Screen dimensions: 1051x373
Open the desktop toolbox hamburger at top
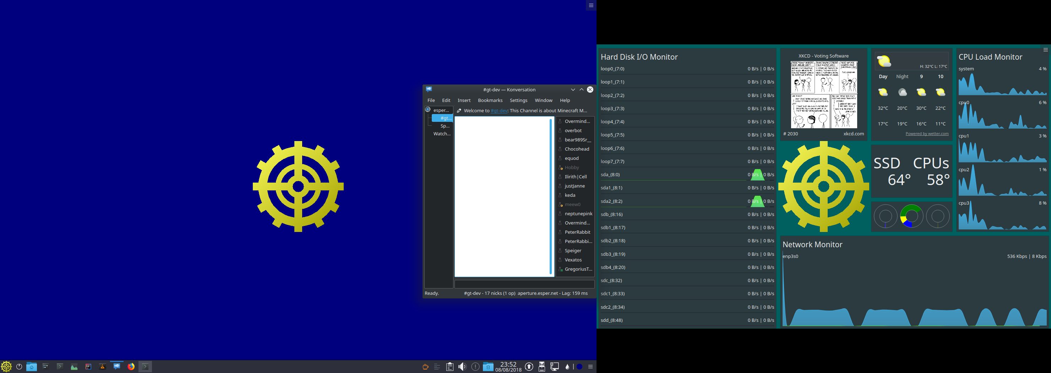pyautogui.click(x=591, y=5)
